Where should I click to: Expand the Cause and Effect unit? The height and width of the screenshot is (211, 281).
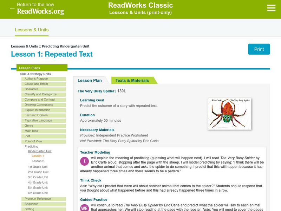click(x=44, y=84)
